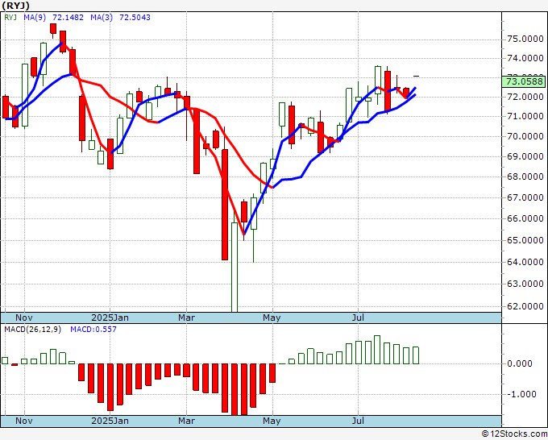The height and width of the screenshot is (440, 548).
Task: Click the 65.0000 price axis label
Action: (525, 240)
